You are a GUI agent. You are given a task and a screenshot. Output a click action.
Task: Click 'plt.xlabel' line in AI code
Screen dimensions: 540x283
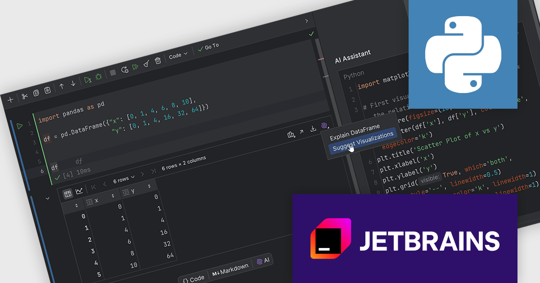tap(407, 164)
